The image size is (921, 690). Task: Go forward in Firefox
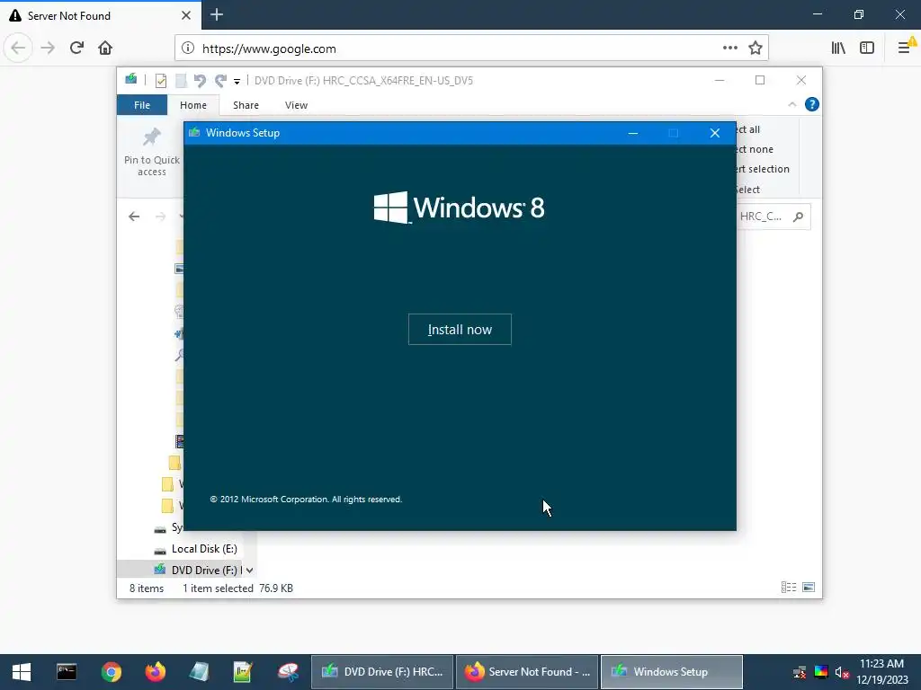click(48, 49)
